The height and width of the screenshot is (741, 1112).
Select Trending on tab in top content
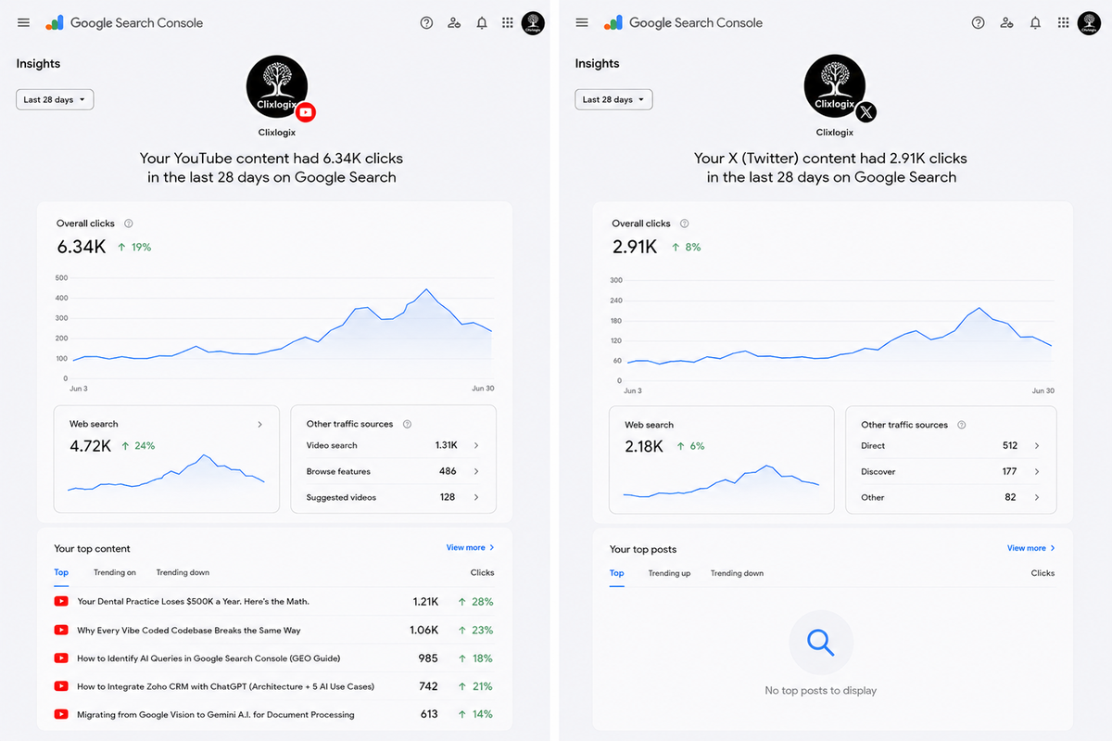[114, 572]
